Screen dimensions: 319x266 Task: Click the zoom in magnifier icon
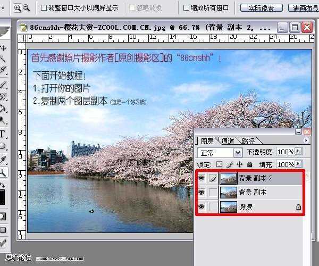click(x=18, y=7)
